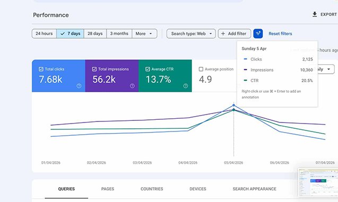Select the 7 days date range
Viewport: 338px width, 202px height.
70,33
